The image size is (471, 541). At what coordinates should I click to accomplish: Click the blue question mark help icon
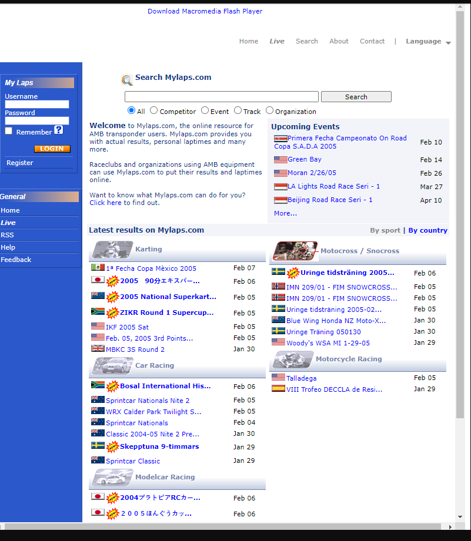coord(59,130)
